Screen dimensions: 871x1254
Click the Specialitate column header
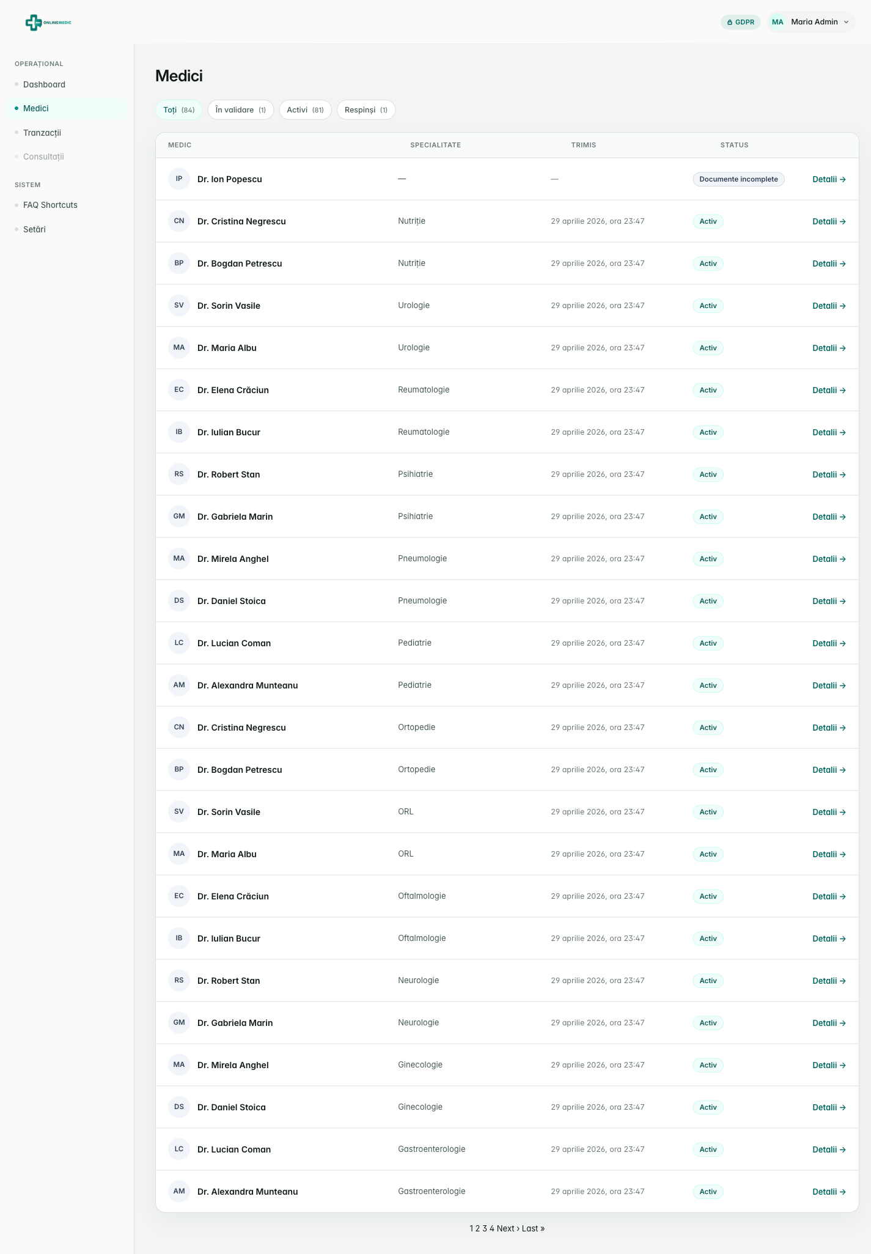(435, 146)
